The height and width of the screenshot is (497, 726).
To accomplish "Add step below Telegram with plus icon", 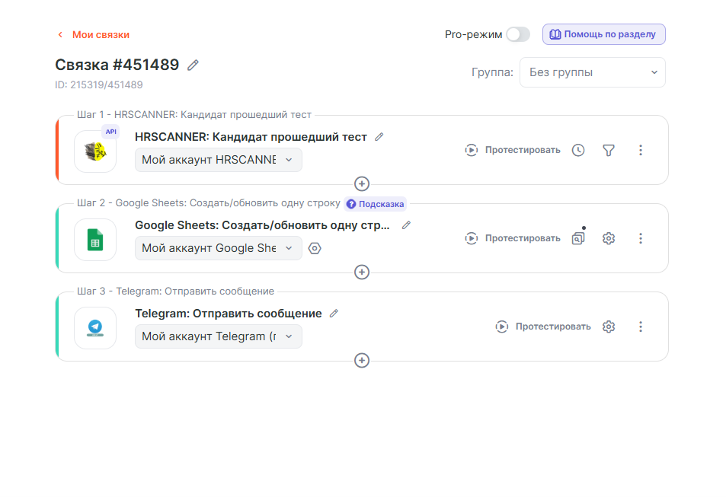I will (x=362, y=361).
